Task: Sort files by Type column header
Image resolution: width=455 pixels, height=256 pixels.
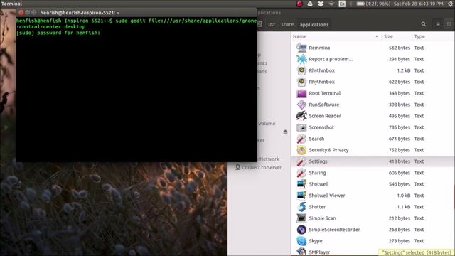Action: 433,36
